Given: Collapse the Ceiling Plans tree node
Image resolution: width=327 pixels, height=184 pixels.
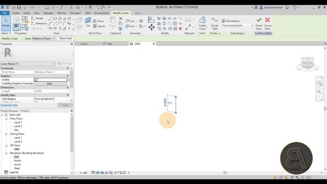Looking at the screenshot, I should pos(6,134).
